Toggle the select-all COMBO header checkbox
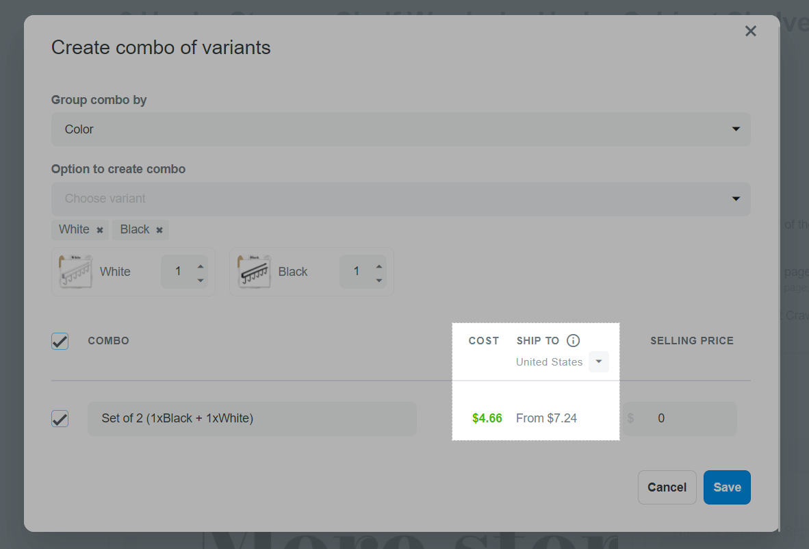This screenshot has width=809, height=549. point(60,341)
